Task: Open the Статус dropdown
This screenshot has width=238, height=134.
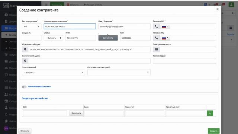Action: click(x=53, y=38)
